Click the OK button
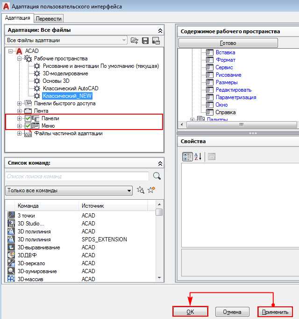Screen dimensions: 299x319 tap(190, 312)
